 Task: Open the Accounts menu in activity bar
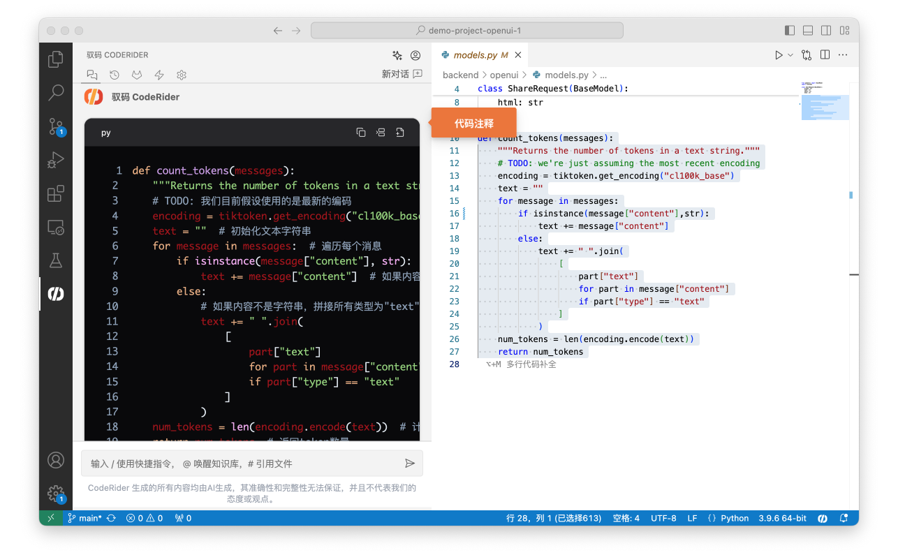56,460
